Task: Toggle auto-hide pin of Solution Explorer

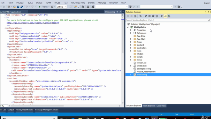Action: [x=208, y=12]
